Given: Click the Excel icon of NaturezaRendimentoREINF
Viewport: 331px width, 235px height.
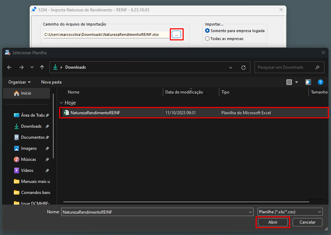Looking at the screenshot, I should click(x=66, y=112).
